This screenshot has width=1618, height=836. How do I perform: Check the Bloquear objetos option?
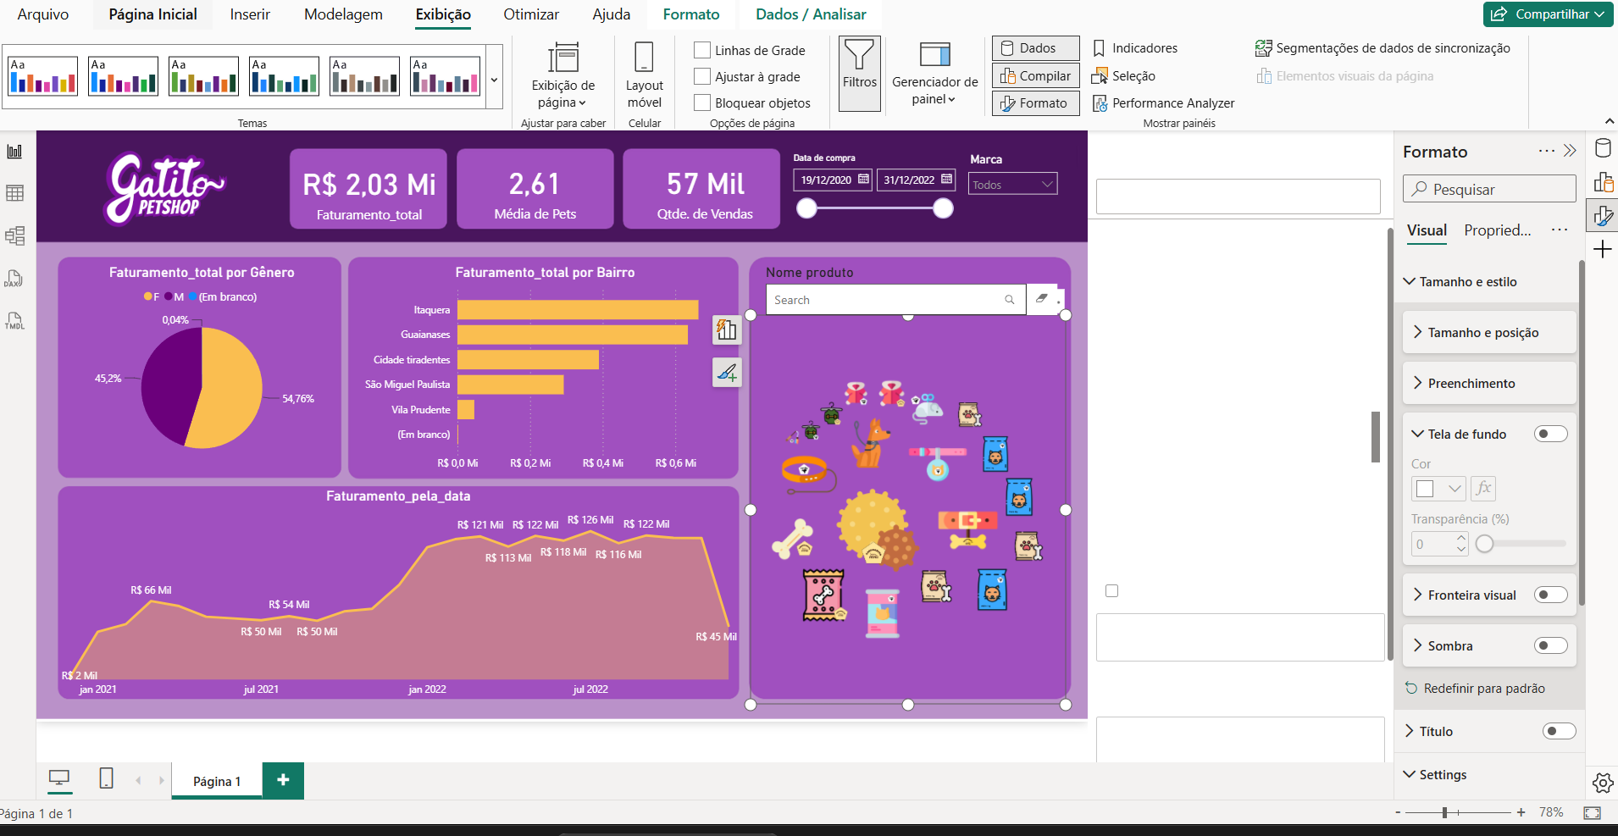[x=702, y=102]
